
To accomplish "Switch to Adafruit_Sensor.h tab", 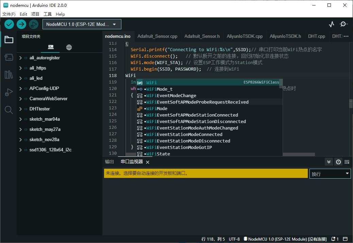I will point(202,36).
